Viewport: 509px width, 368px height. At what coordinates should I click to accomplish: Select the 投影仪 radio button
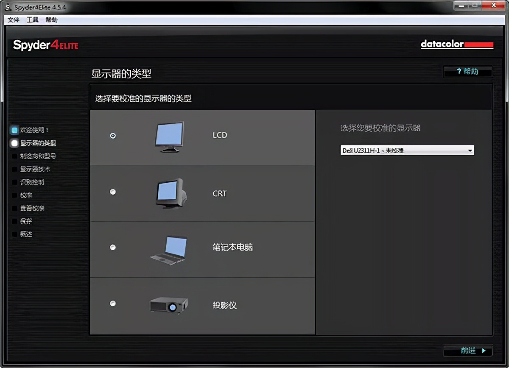point(112,303)
